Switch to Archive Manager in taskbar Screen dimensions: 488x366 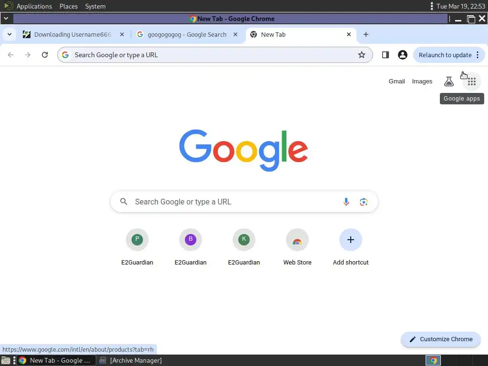131,360
